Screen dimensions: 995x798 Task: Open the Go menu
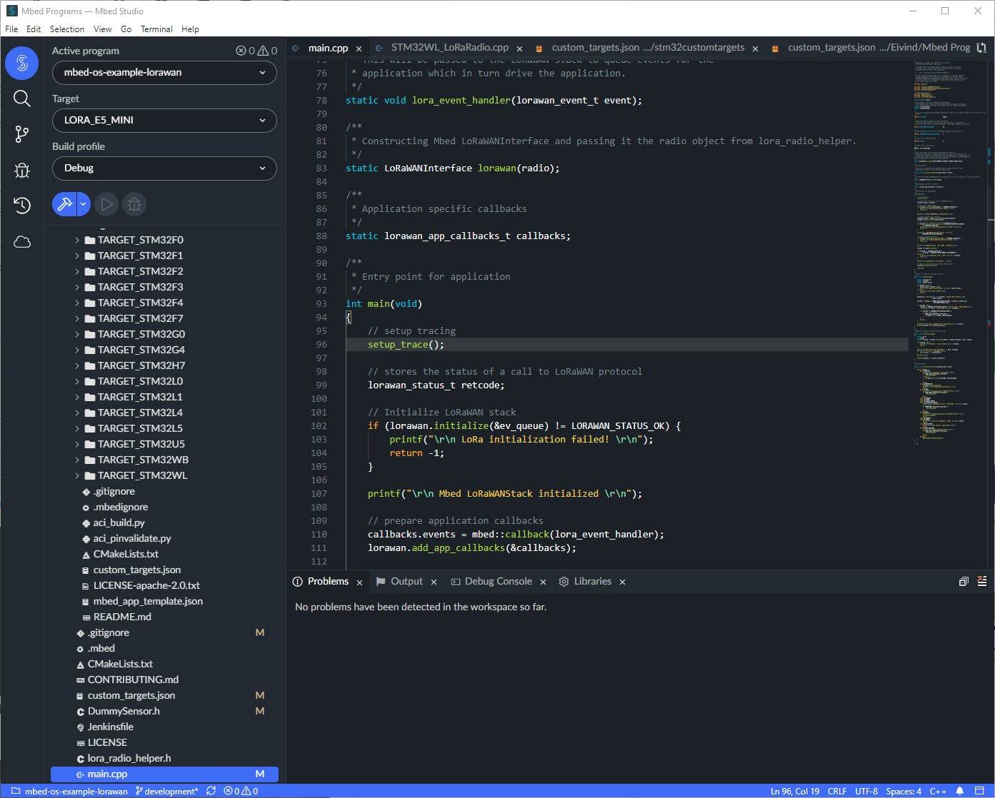tap(126, 29)
